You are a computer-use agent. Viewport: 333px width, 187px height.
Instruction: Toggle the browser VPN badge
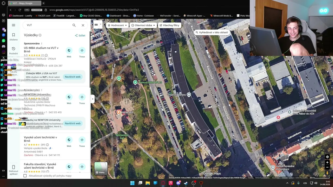[x=27, y=10]
